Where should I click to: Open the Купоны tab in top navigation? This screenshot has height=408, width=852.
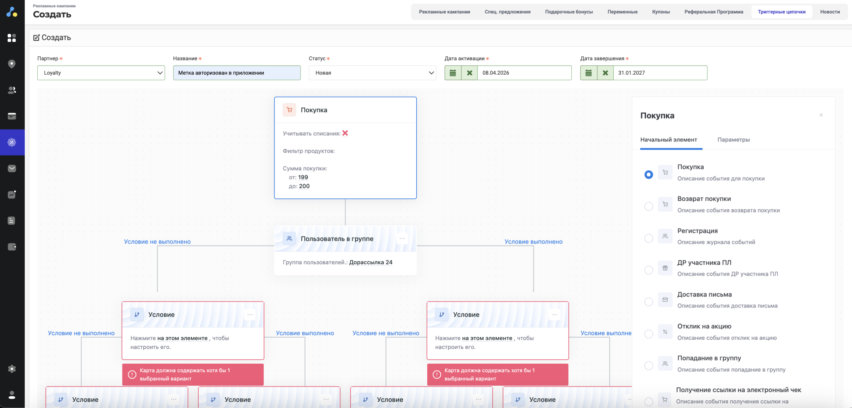661,12
